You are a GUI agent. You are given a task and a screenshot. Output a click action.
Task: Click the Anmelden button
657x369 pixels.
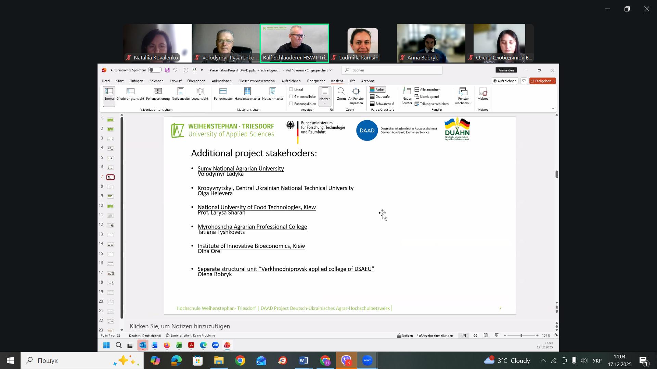(506, 70)
